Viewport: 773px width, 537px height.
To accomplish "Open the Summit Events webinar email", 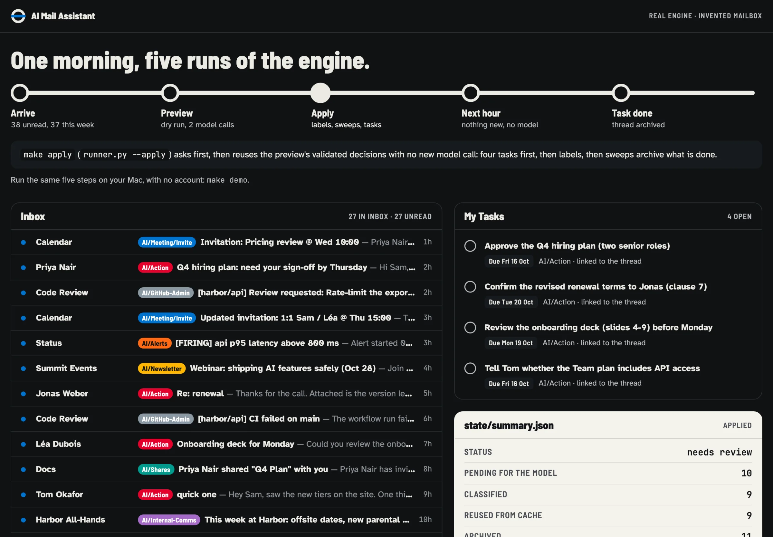I will click(226, 369).
